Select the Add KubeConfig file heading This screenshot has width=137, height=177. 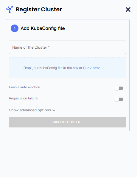(43, 28)
